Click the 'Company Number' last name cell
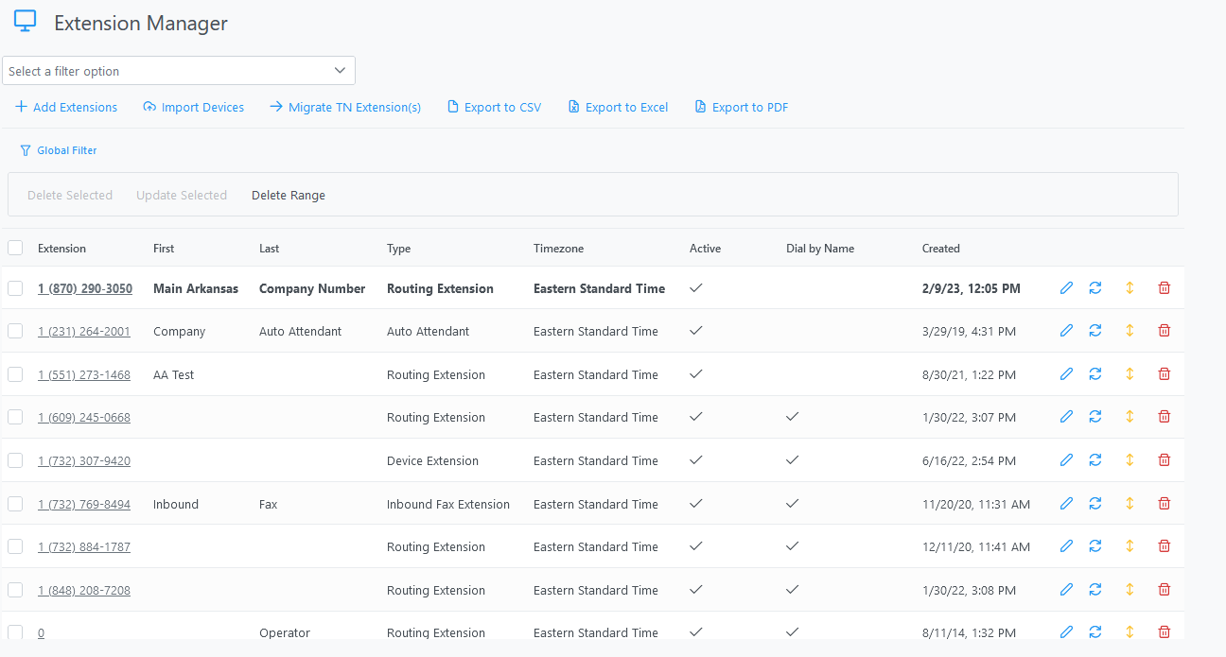This screenshot has width=1226, height=657. pyautogui.click(x=312, y=288)
